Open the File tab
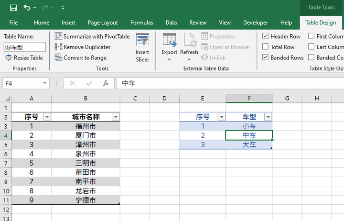 tap(13, 22)
